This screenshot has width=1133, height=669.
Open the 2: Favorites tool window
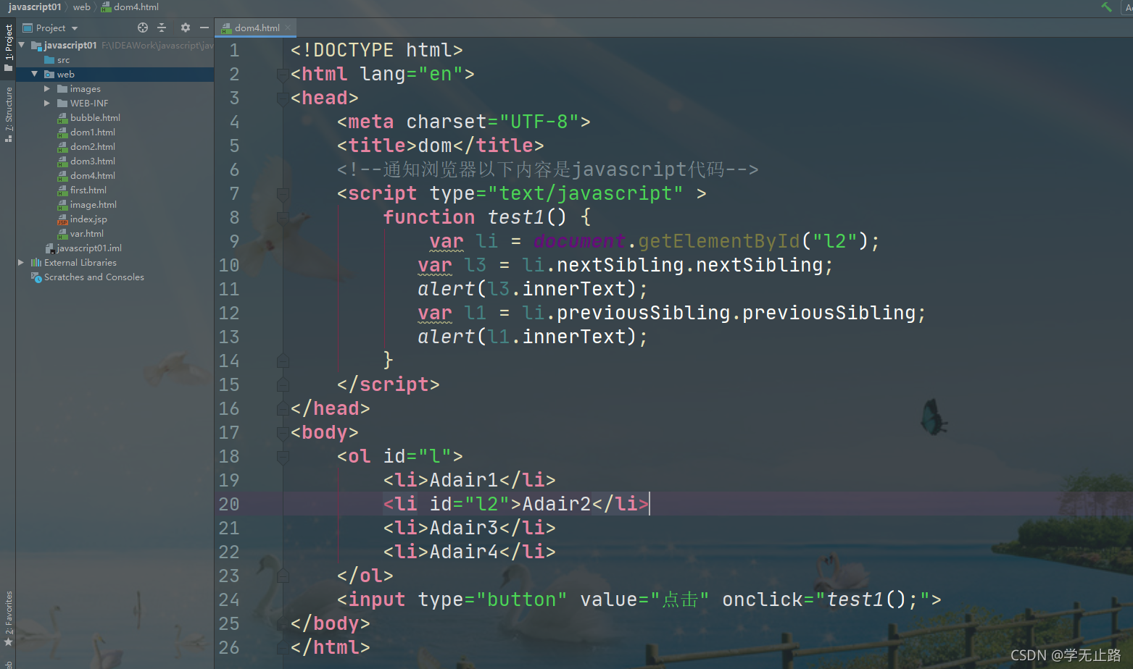pos(8,618)
